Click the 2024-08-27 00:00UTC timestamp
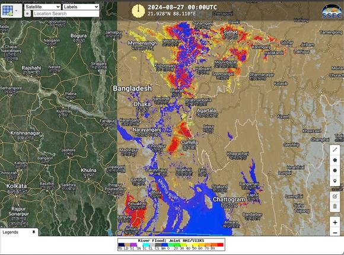This screenshot has height=255, width=344. tap(182, 7)
